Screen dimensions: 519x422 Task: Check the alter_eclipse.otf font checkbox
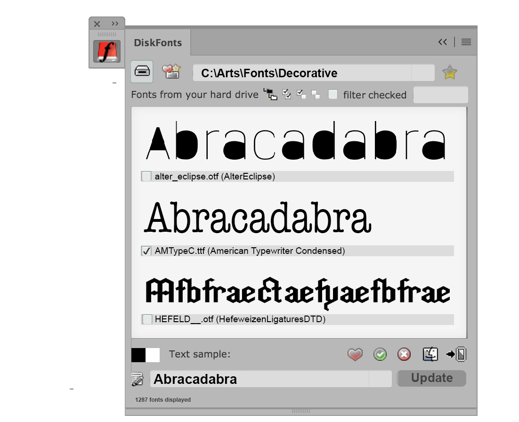coord(146,177)
